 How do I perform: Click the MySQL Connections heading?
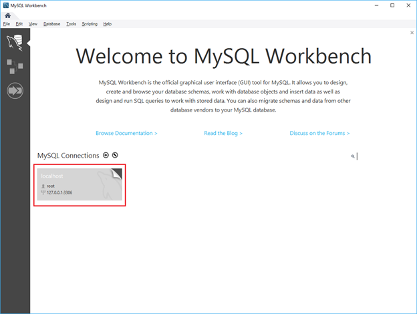(x=68, y=156)
